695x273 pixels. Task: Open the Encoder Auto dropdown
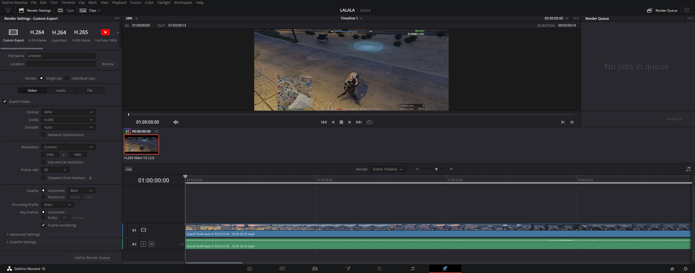click(68, 127)
